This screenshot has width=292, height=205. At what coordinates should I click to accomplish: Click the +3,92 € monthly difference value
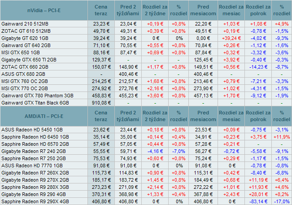pyautogui.click(x=231, y=60)
